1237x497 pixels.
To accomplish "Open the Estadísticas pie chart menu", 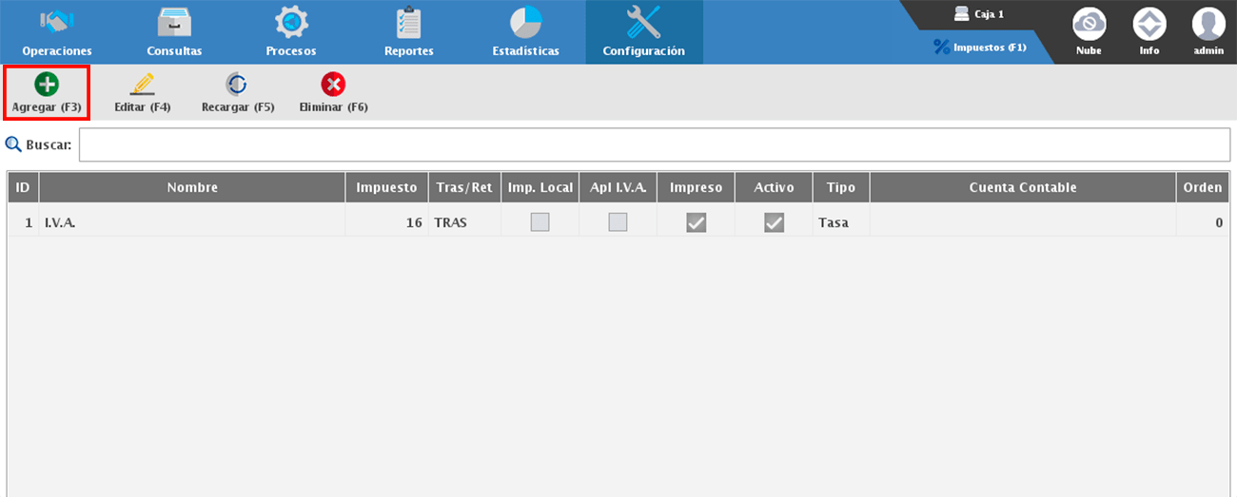I will [525, 32].
